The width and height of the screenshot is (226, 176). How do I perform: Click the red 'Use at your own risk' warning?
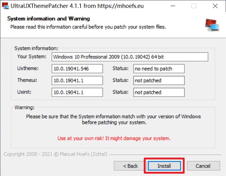(114, 138)
